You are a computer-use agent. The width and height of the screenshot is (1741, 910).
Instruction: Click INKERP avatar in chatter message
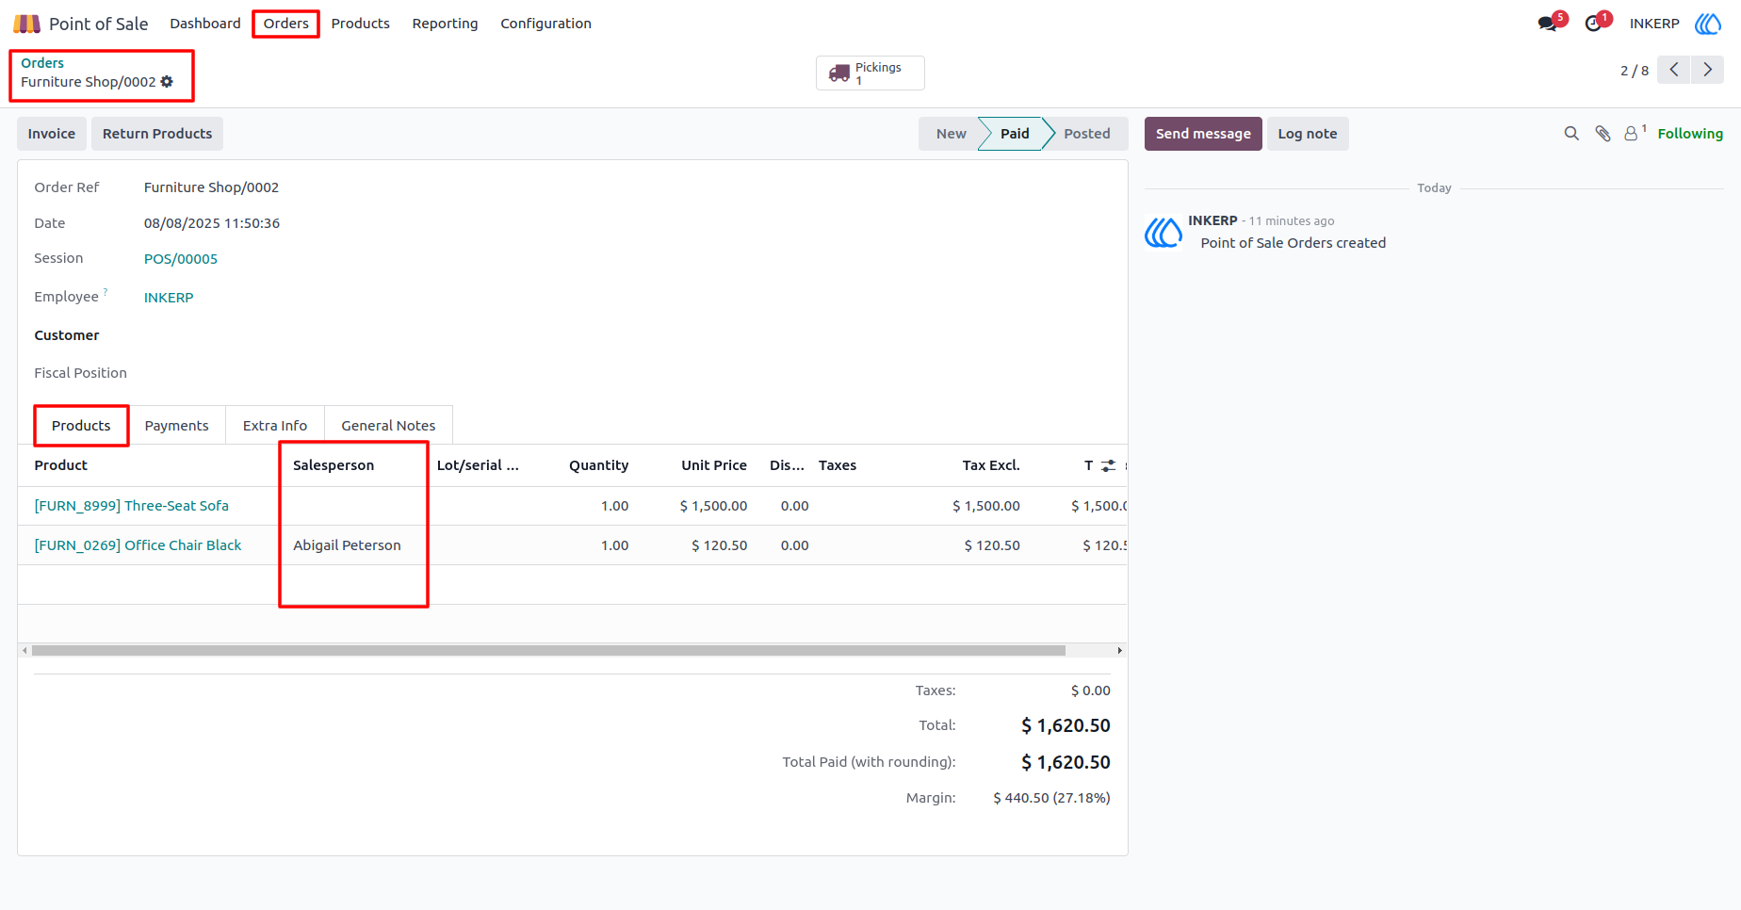click(x=1163, y=232)
